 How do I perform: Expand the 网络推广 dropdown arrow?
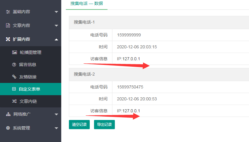pos(56,114)
